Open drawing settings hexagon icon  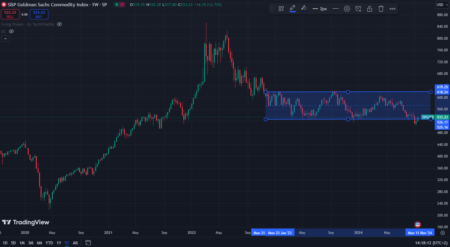point(347,9)
